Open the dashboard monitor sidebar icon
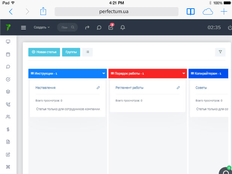Viewport: 232px width, 174px height. click(x=8, y=42)
